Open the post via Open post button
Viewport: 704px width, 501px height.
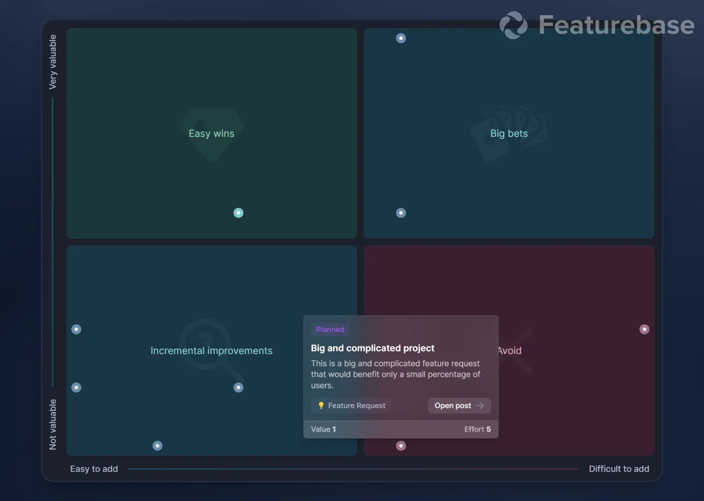click(x=459, y=405)
